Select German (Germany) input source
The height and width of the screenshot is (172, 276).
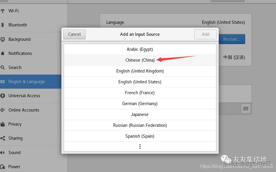[140, 104]
